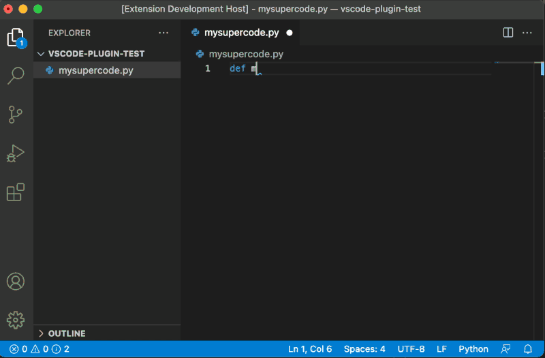The image size is (545, 358).
Task: Open the Accounts menu
Action: (16, 281)
